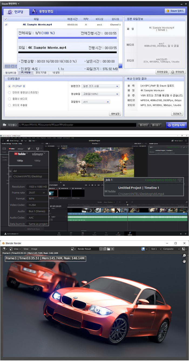Switch to the 웹 업로드용 tab
The width and height of the screenshot is (189, 362).
(11, 73)
